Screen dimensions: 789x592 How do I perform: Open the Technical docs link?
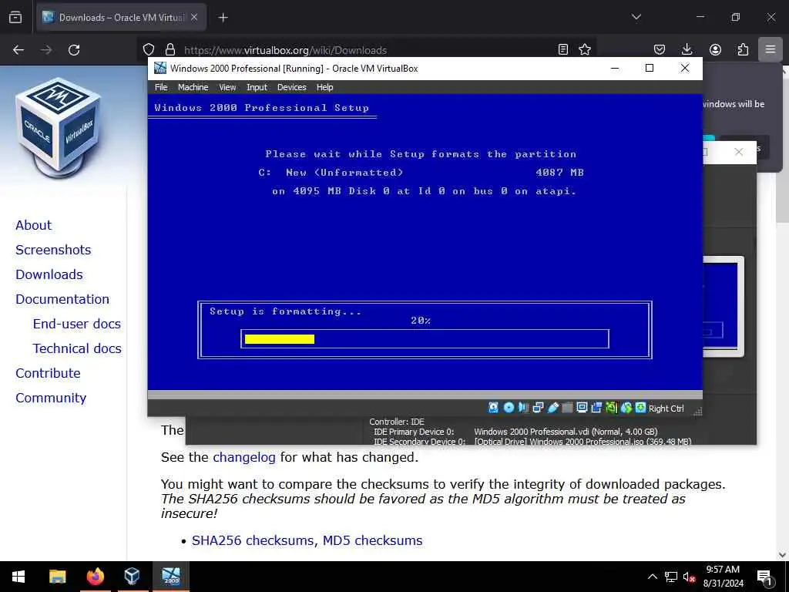click(x=77, y=348)
